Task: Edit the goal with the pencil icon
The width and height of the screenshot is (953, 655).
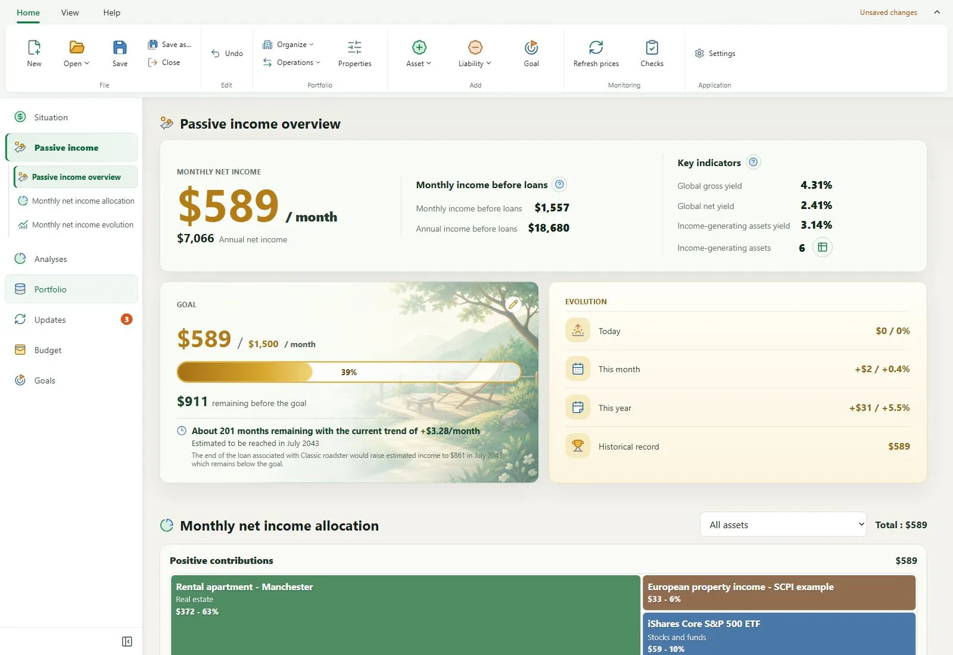Action: pos(513,304)
